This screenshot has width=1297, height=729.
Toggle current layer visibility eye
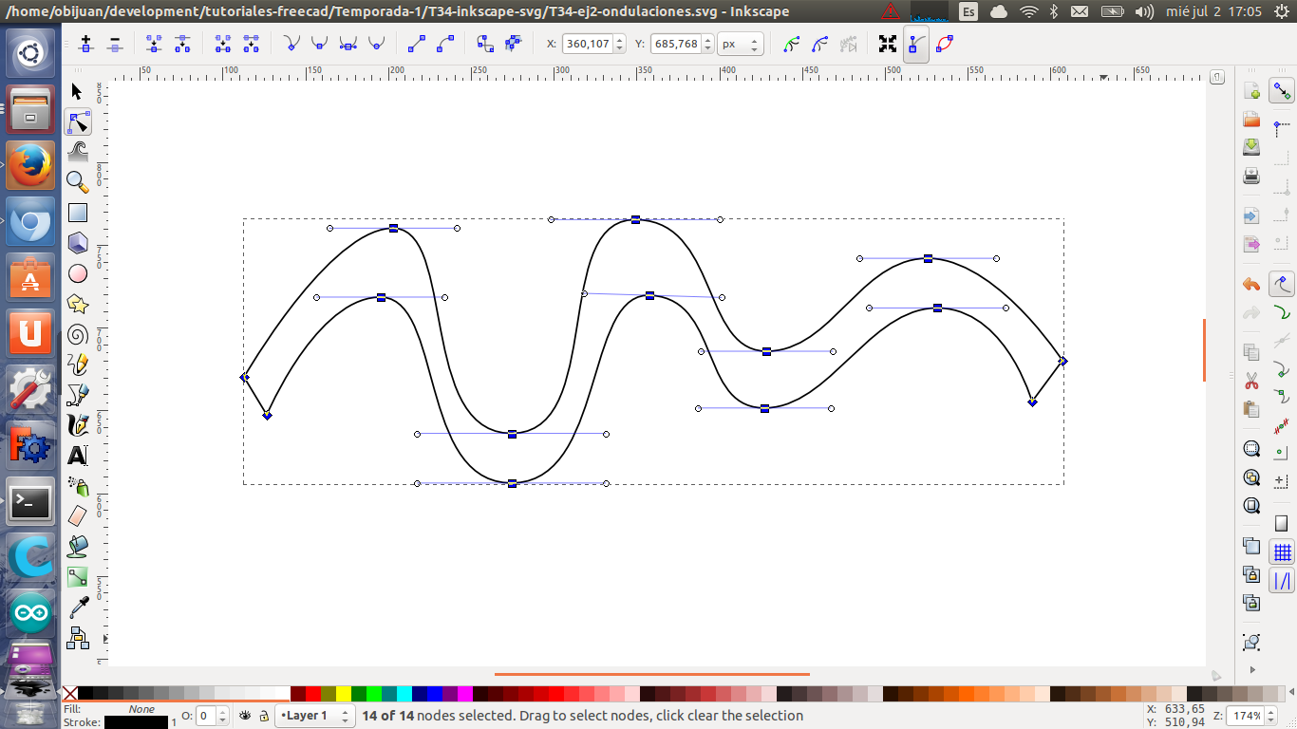[x=245, y=716]
